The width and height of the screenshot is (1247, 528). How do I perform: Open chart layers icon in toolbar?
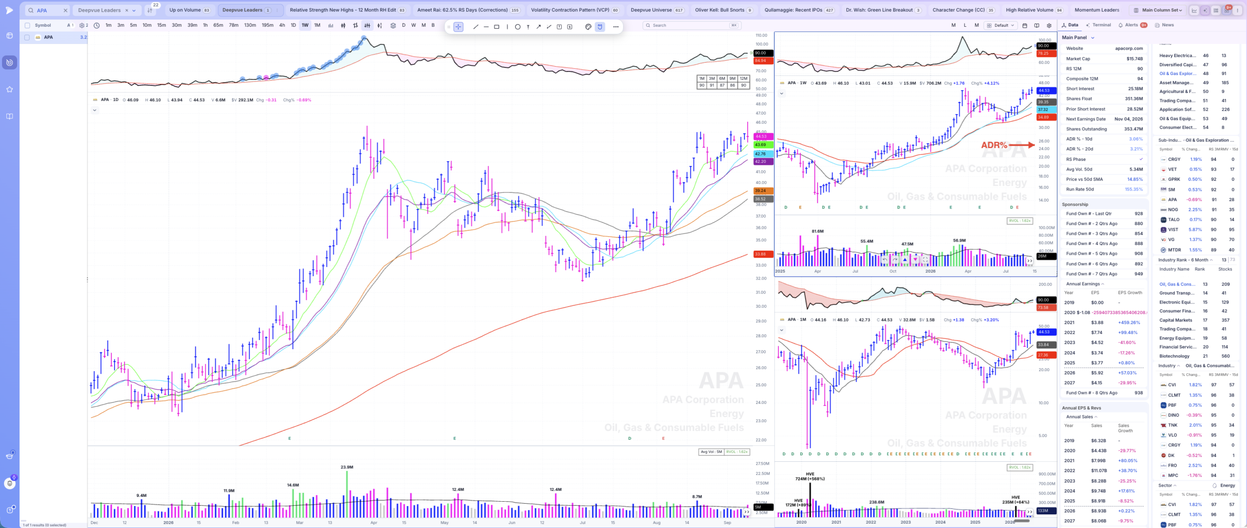393,25
